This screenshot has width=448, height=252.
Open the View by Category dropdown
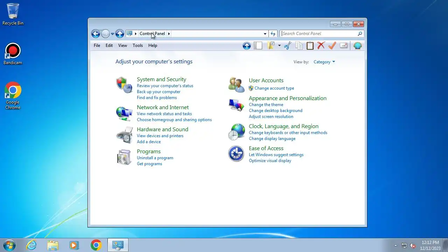pos(324,62)
